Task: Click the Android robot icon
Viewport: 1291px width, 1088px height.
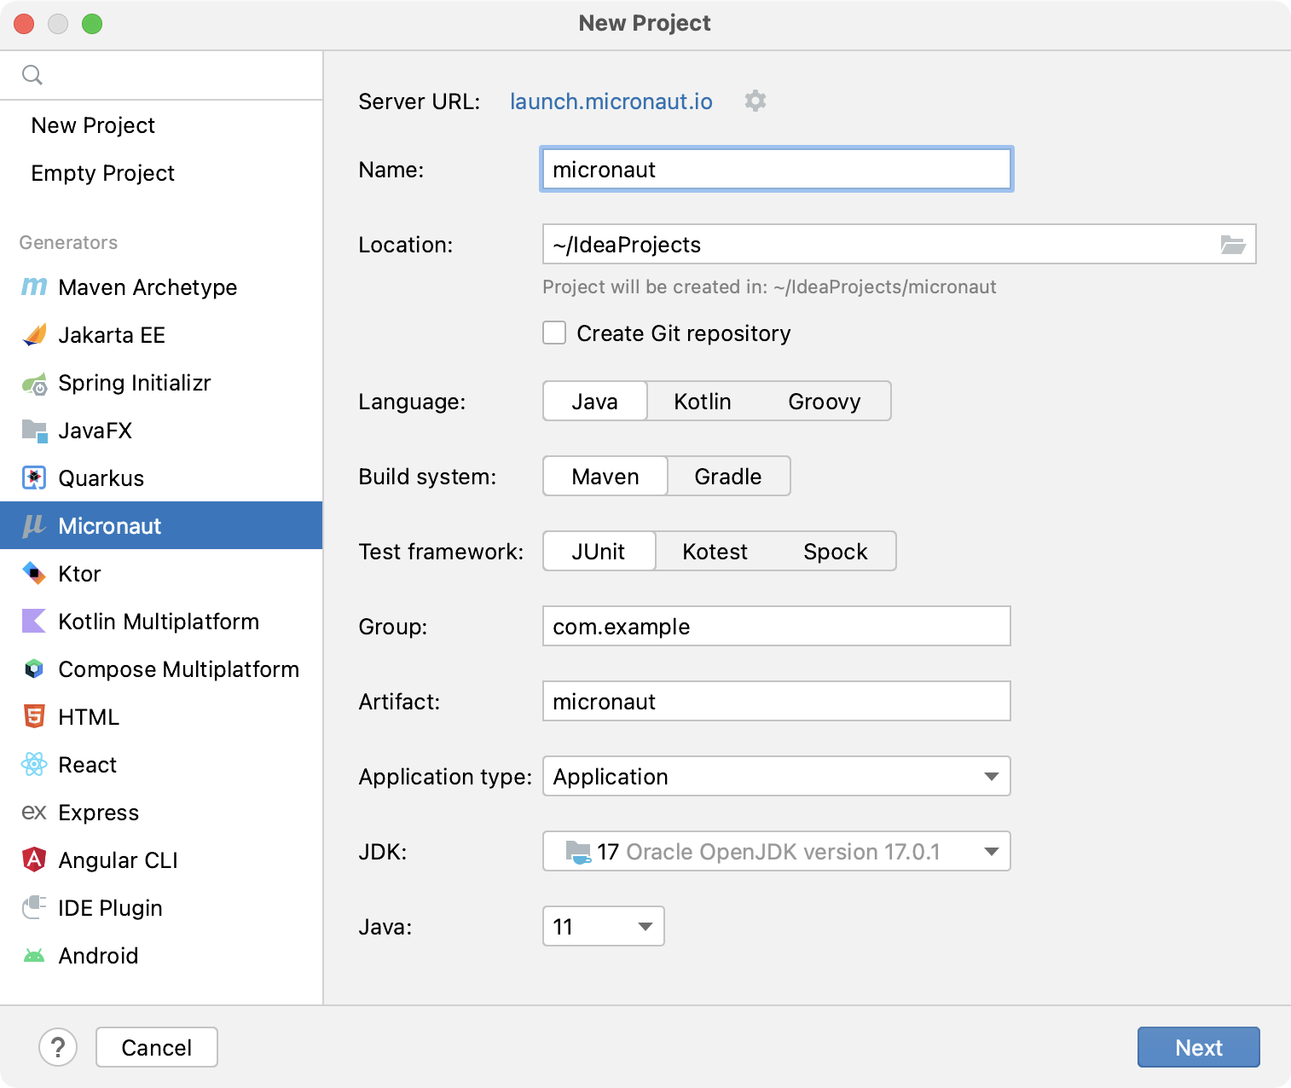Action: pyautogui.click(x=34, y=956)
